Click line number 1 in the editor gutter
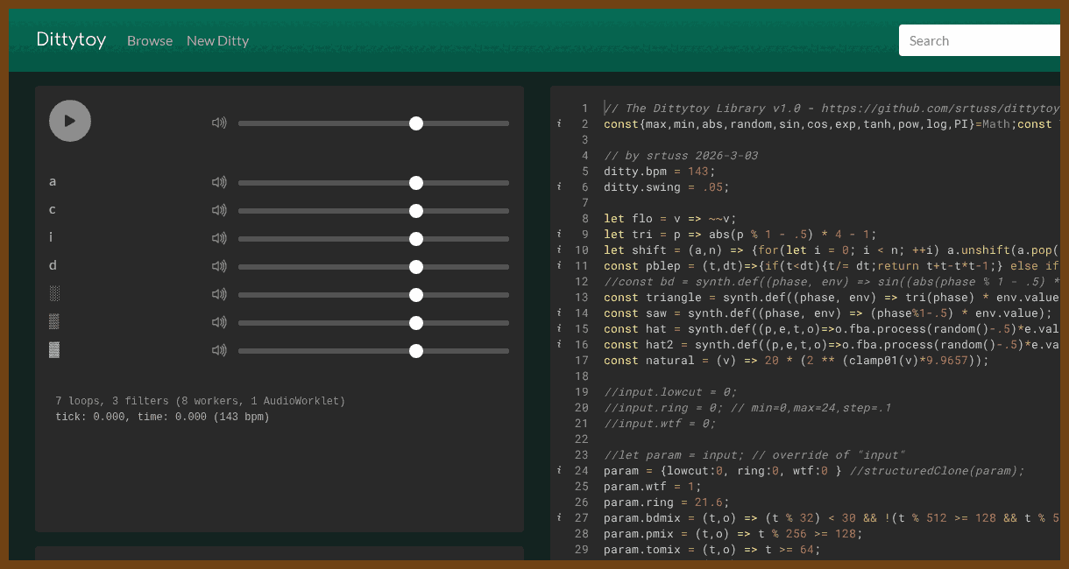This screenshot has width=1069, height=569. [584, 109]
